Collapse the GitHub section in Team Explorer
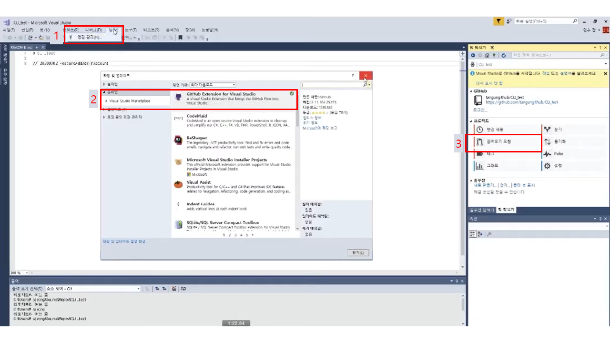 pos(471,91)
